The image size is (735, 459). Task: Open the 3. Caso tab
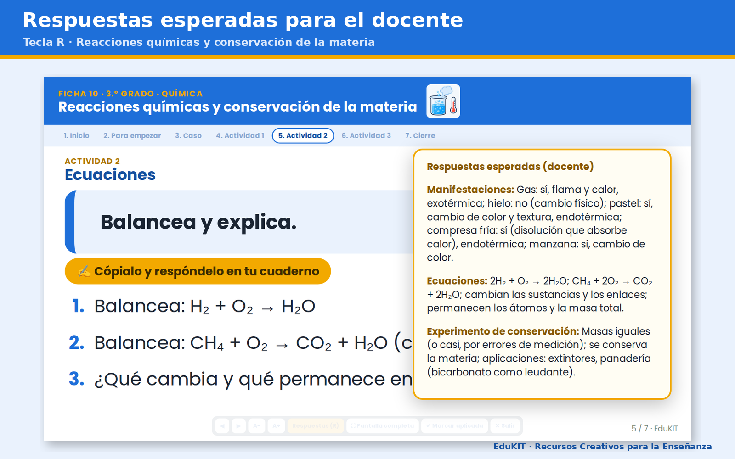pyautogui.click(x=188, y=136)
